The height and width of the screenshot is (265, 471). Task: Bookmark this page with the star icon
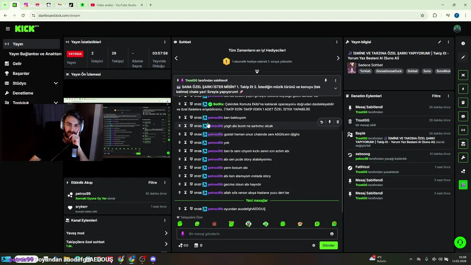pyautogui.click(x=422, y=15)
